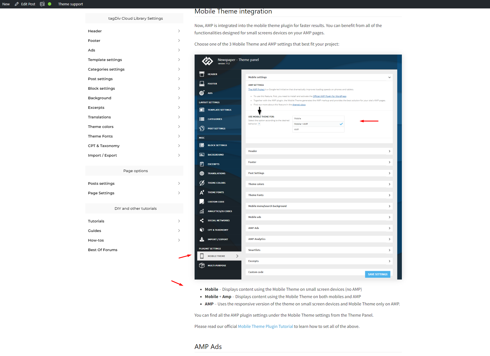Open Categories settings in sidebar
The height and width of the screenshot is (356, 490).
pos(106,69)
